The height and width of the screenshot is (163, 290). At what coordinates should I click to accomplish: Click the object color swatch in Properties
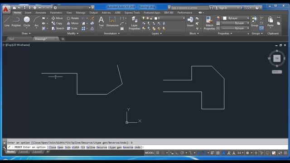pos(225,18)
